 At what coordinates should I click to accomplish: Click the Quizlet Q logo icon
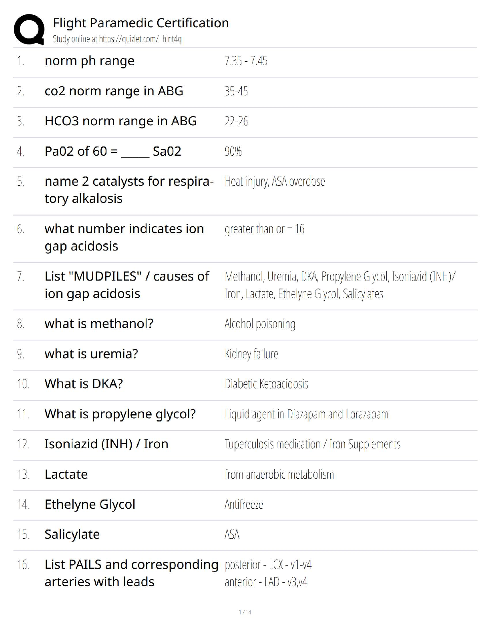[x=29, y=29]
